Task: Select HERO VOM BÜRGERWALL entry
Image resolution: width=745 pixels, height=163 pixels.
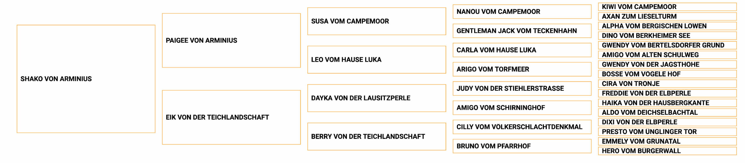Action: tap(667, 151)
